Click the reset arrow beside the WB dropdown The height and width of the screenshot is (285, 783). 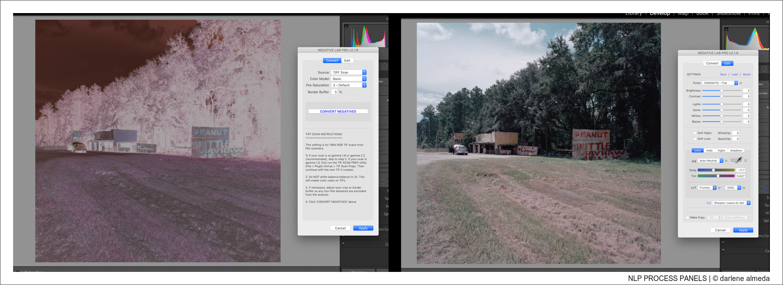pos(726,161)
